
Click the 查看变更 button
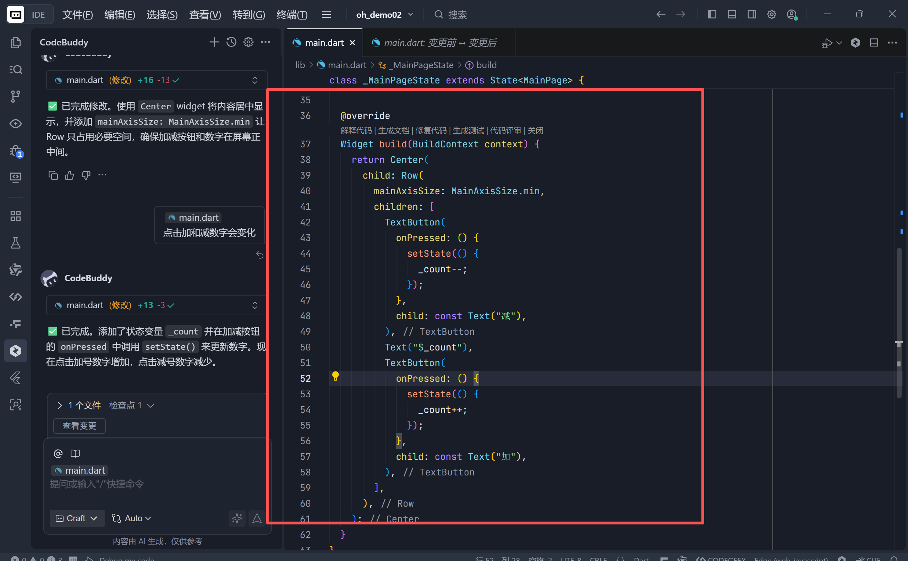click(x=80, y=426)
